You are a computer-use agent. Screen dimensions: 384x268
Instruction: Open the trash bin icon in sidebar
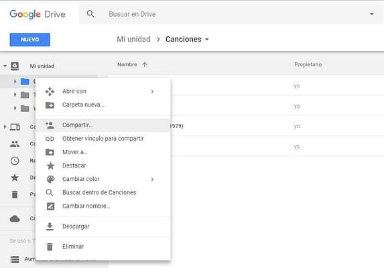pyautogui.click(x=15, y=194)
